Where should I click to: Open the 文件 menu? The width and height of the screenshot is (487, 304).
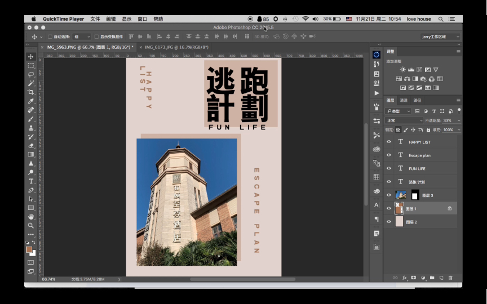tap(95, 19)
